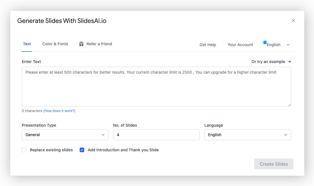Enable Replace existing slides checkbox
314x186 pixels.
pos(24,150)
